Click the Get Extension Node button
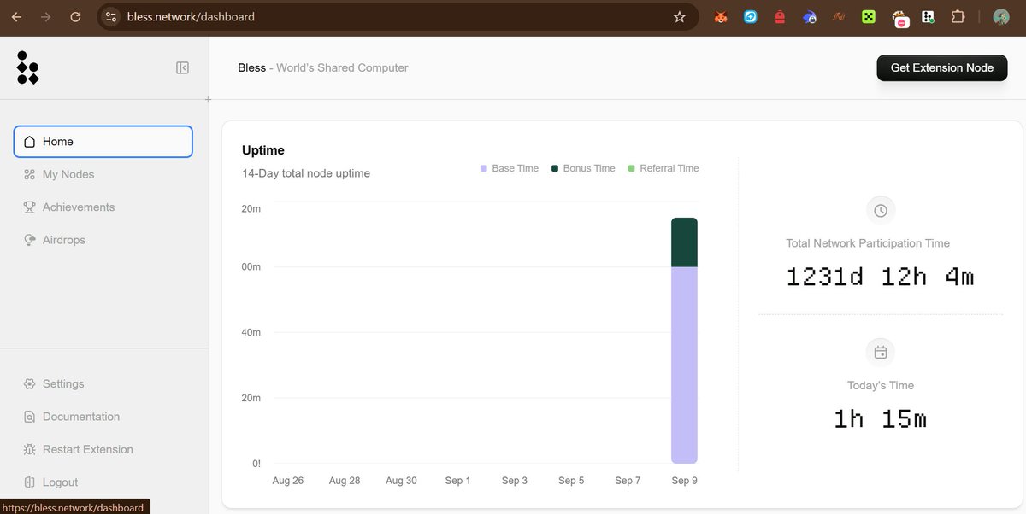Viewport: 1026px width, 514px height. pyautogui.click(x=942, y=67)
